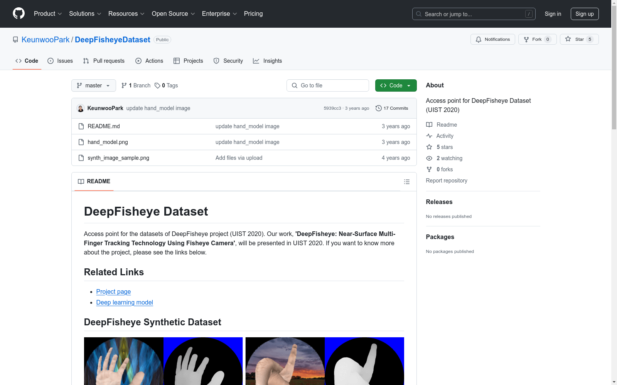
Task: Star the DeepFisheyeDataset repository
Action: pos(579,39)
